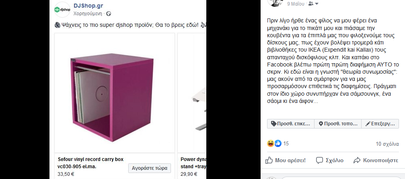Click the Σχόλιο comment button
The width and height of the screenshot is (405, 179).
coord(329,161)
